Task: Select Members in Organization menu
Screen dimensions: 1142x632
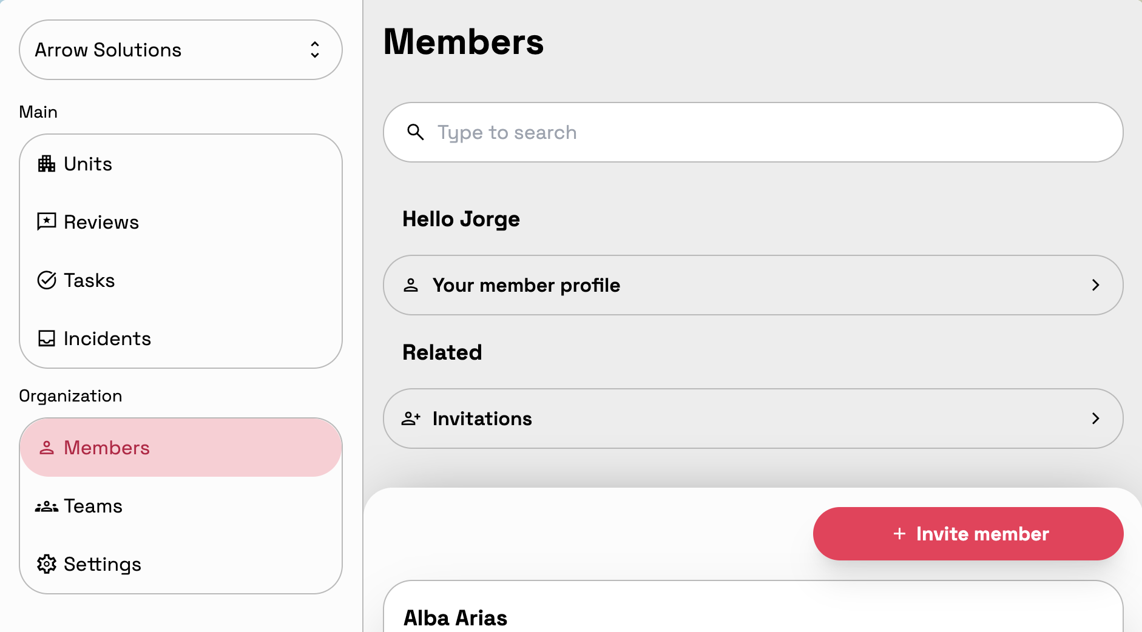Action: click(x=181, y=448)
